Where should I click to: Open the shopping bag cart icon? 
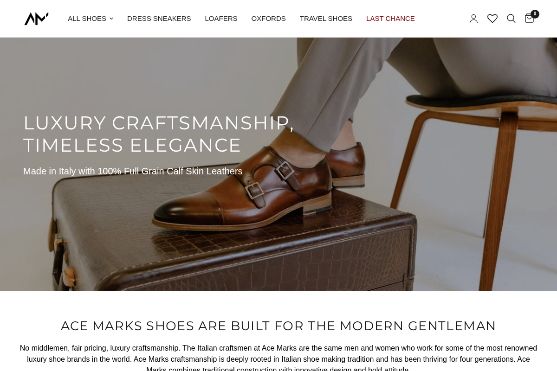point(529,19)
